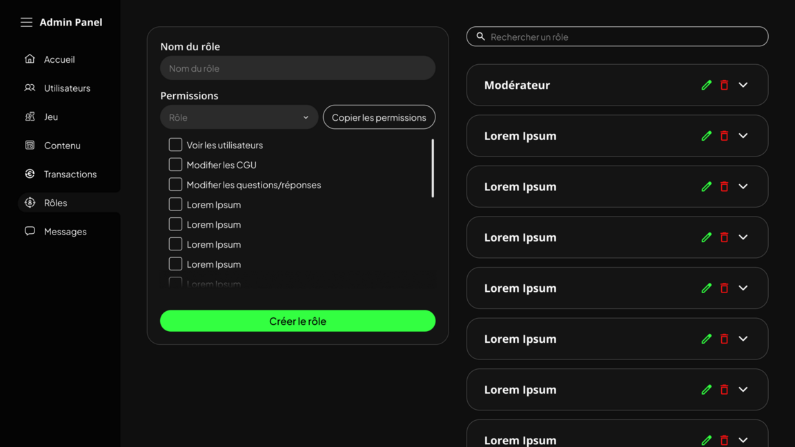Check the fourth Lorem Ipsum permission box
The width and height of the screenshot is (795, 447).
(x=175, y=264)
